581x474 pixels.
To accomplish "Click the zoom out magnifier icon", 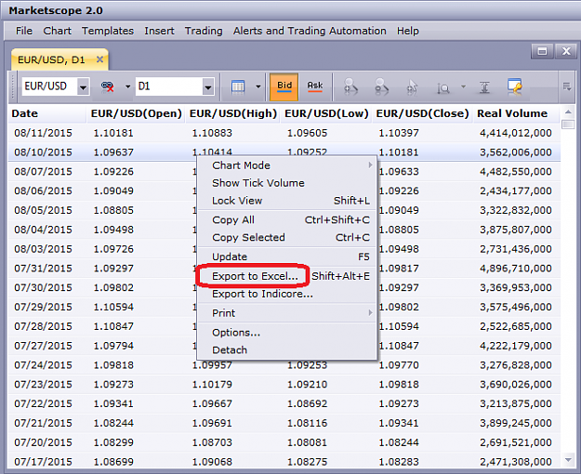I will pyautogui.click(x=381, y=86).
